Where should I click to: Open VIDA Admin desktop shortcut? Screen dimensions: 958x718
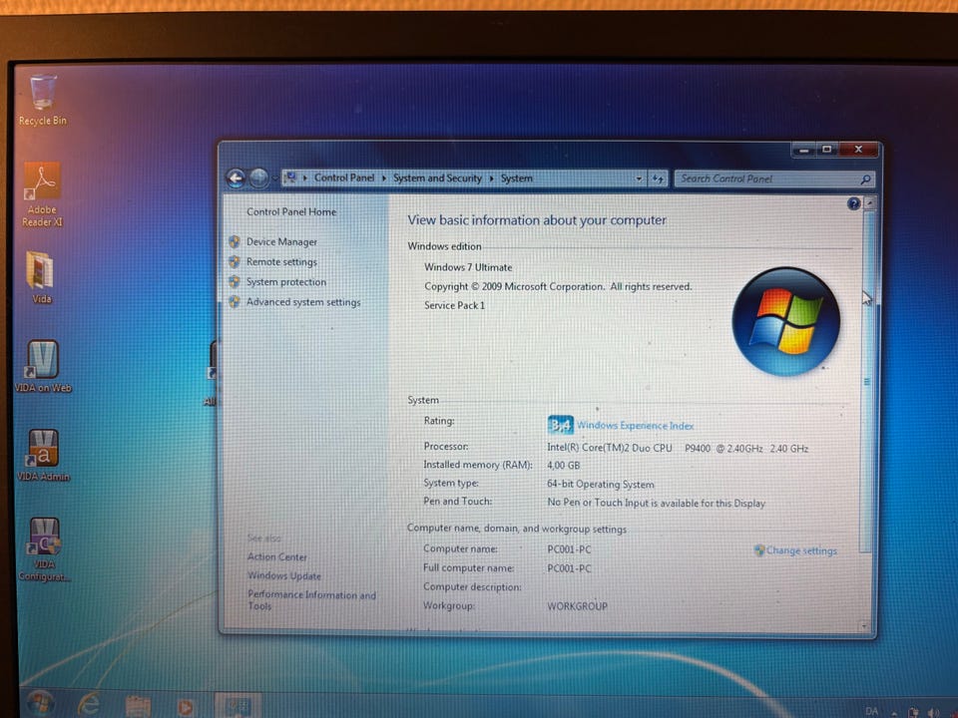43,455
